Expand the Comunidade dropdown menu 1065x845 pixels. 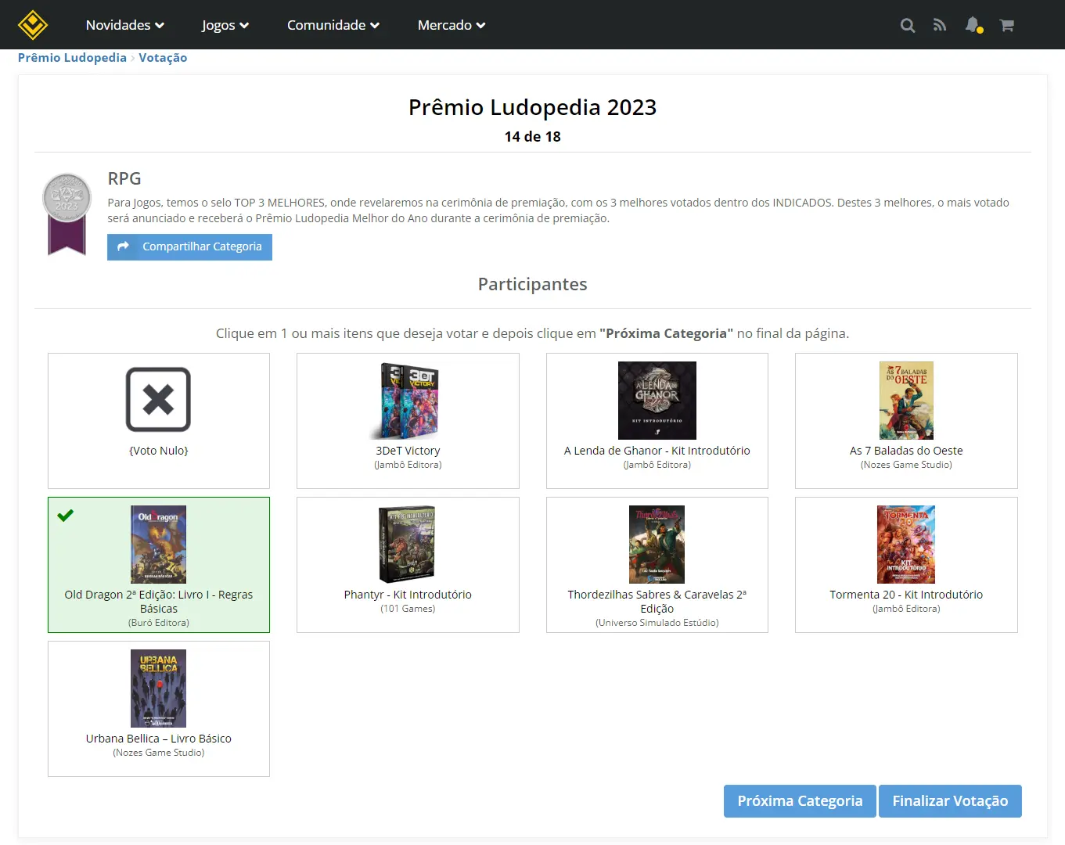pyautogui.click(x=333, y=25)
